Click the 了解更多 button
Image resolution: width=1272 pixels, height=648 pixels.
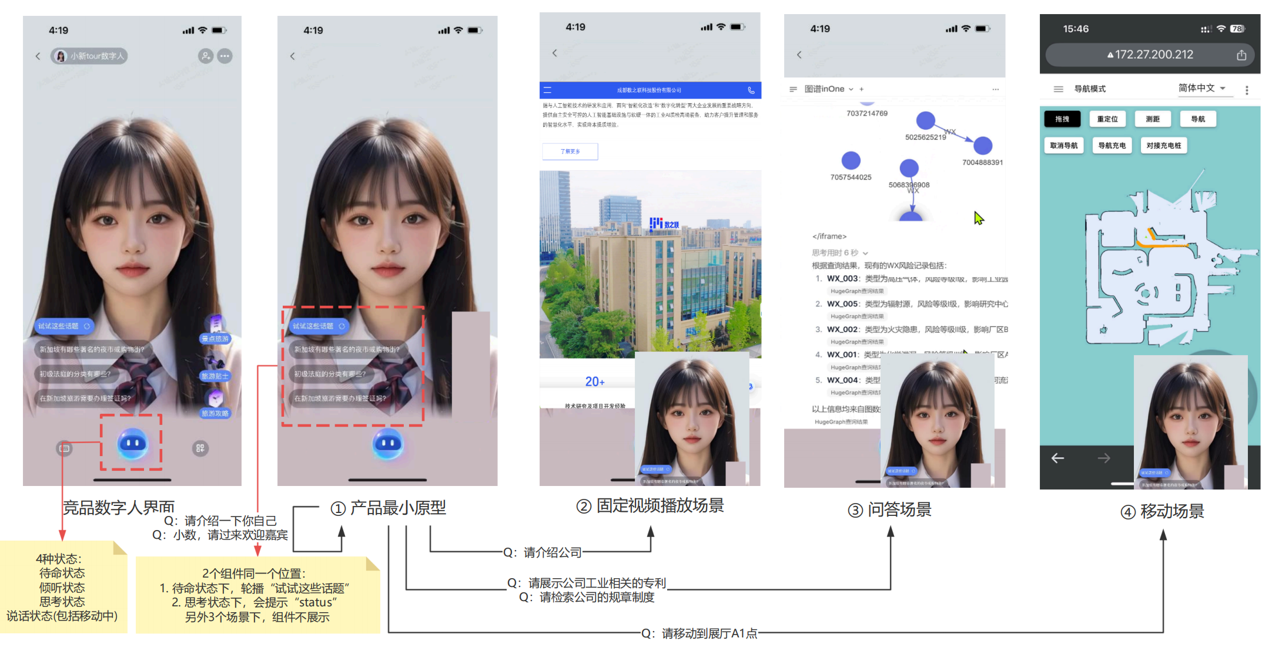pyautogui.click(x=570, y=151)
